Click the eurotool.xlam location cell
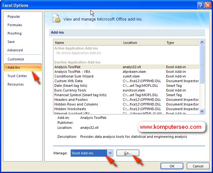 [134, 90]
